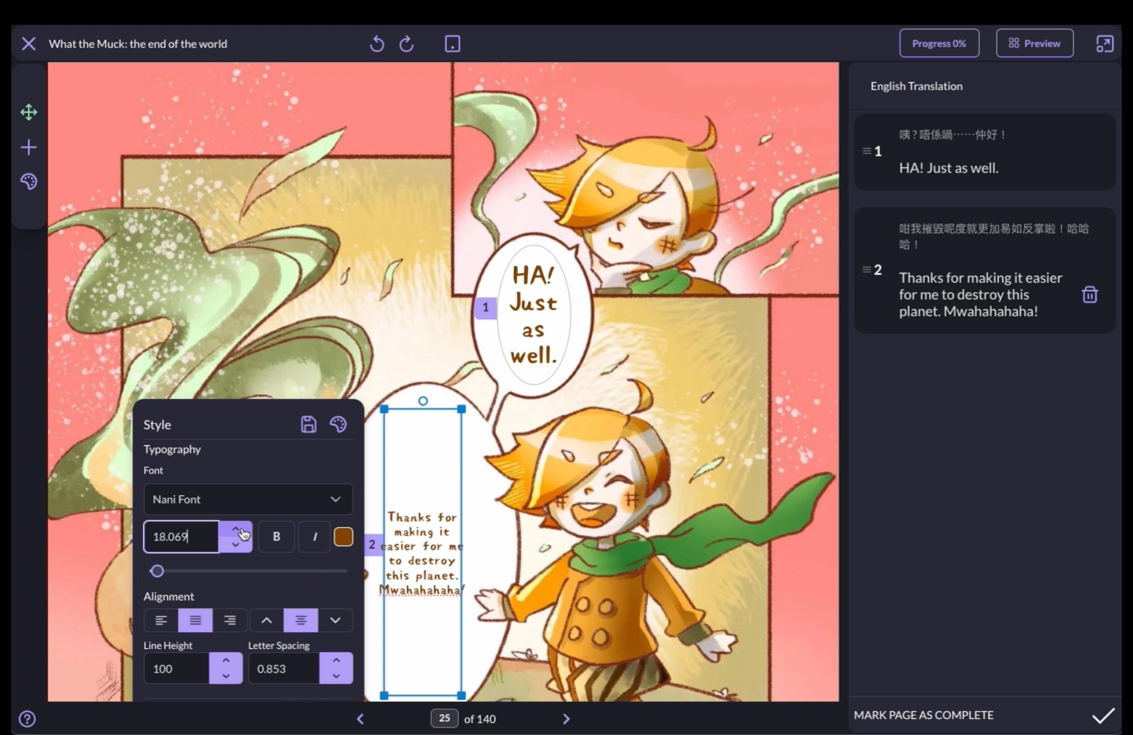The height and width of the screenshot is (735, 1133).
Task: Click the undo arrow icon
Action: click(x=377, y=44)
